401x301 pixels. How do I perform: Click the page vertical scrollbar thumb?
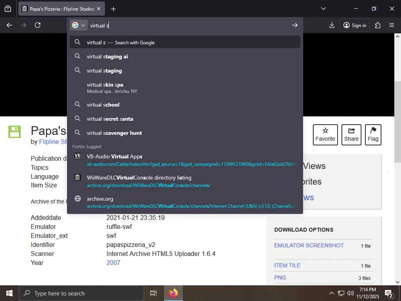[x=397, y=121]
